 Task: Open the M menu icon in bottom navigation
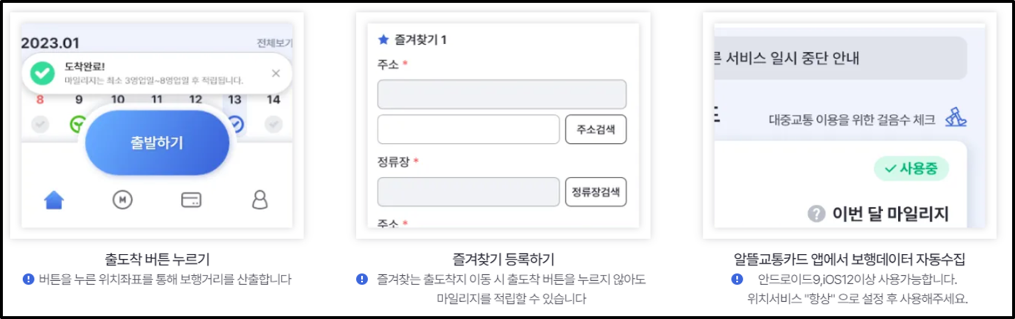[122, 200]
